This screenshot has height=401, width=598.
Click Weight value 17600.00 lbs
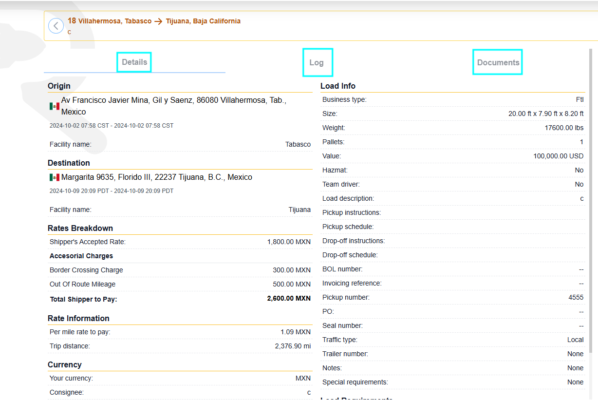564,128
